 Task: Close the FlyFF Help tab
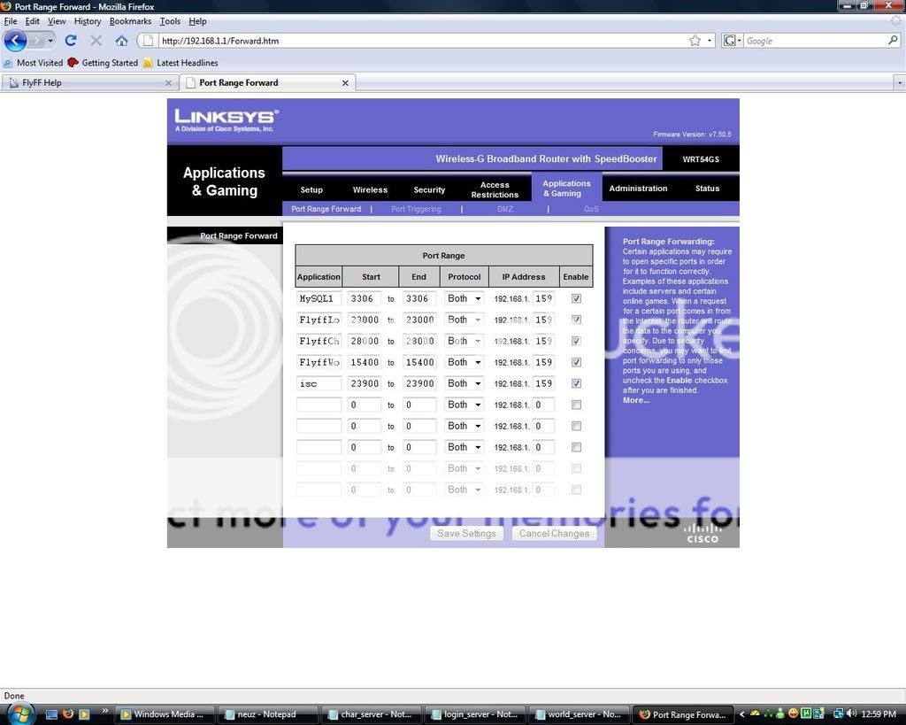click(168, 83)
